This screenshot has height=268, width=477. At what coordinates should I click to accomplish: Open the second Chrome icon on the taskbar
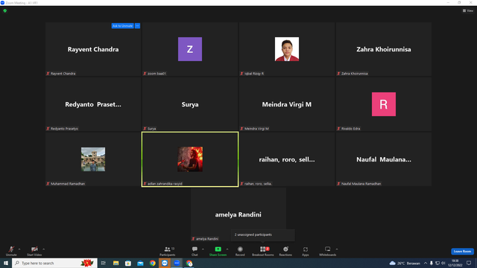pyautogui.click(x=189, y=263)
